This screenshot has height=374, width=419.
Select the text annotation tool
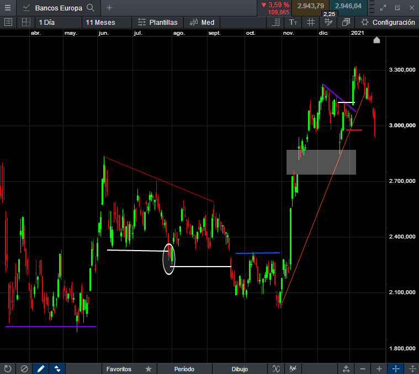tap(293, 22)
